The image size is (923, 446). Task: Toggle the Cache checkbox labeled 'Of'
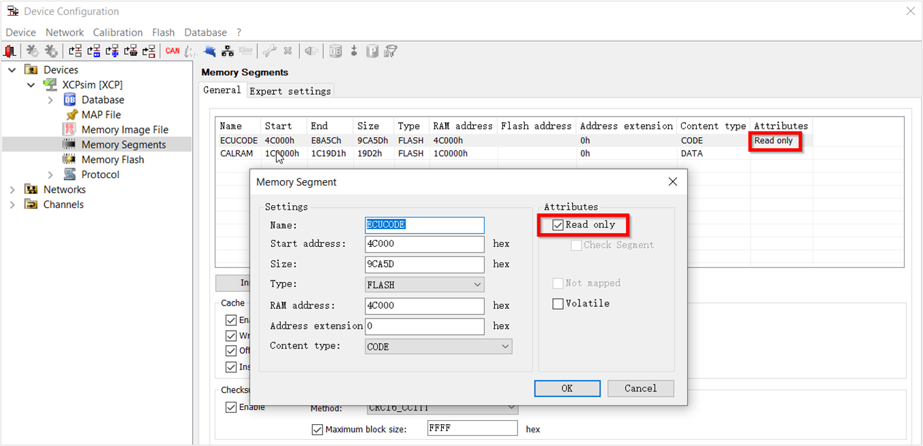[x=231, y=351]
